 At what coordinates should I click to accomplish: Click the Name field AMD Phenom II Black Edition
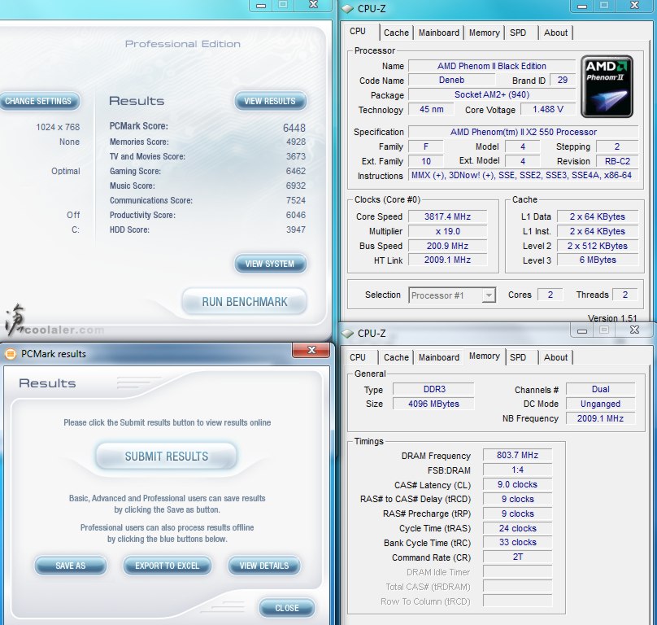point(491,66)
